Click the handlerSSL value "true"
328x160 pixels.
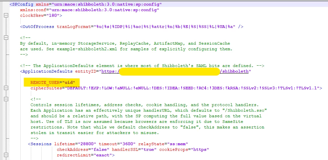coord(149,149)
